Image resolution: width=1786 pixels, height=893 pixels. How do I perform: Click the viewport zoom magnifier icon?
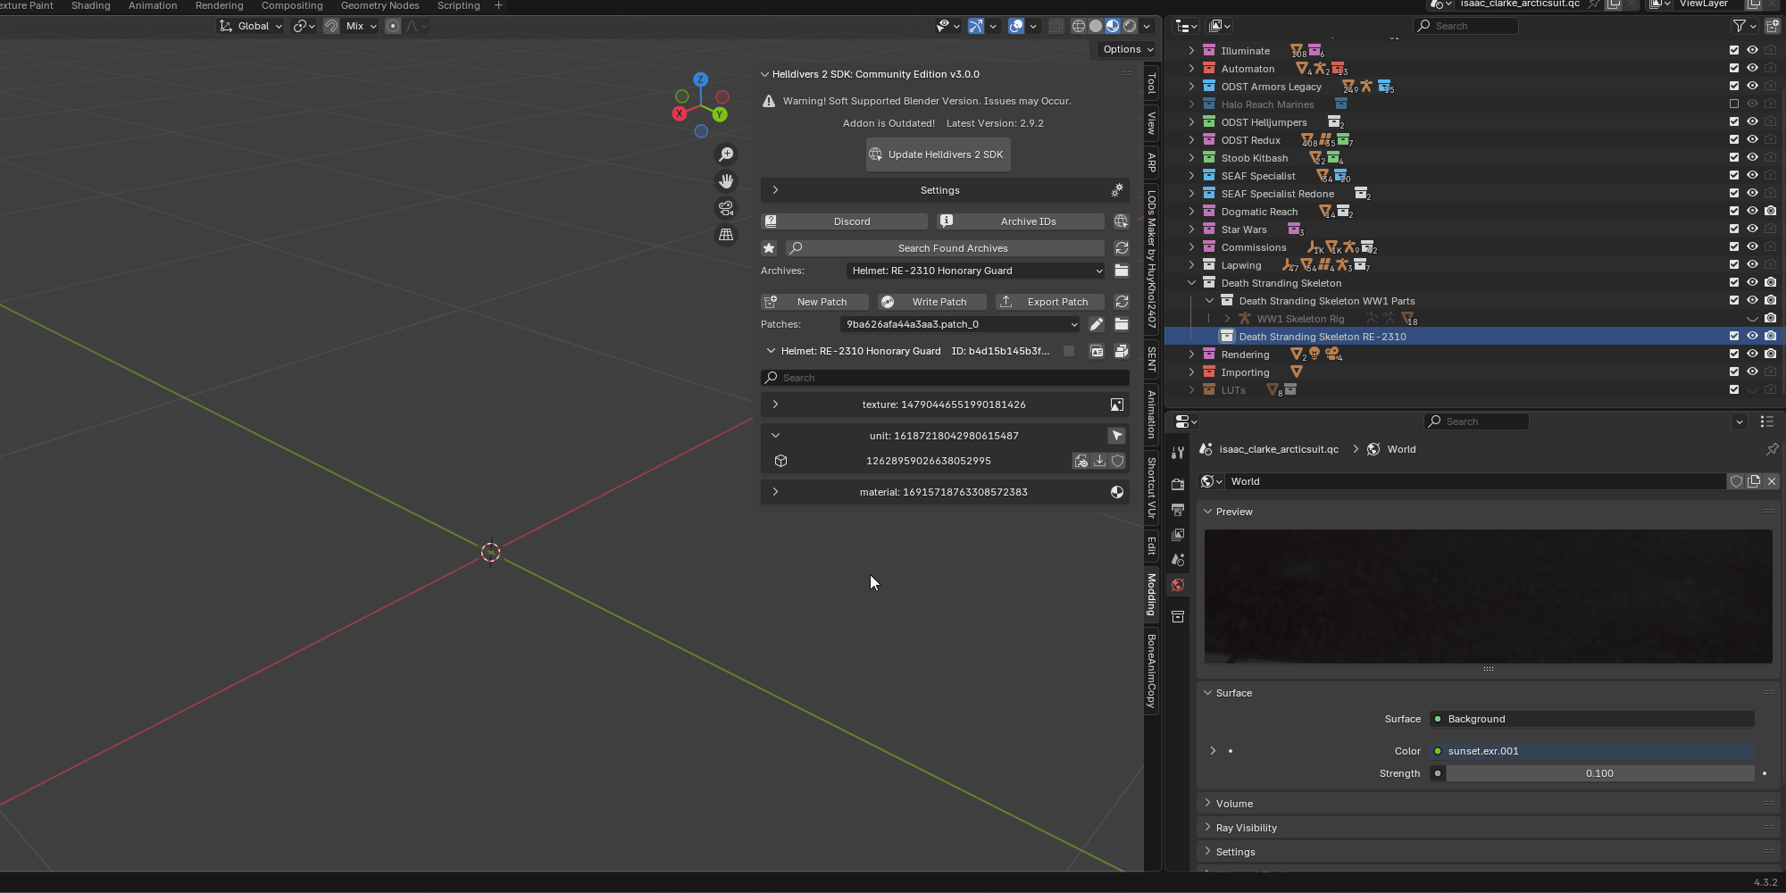(x=726, y=154)
